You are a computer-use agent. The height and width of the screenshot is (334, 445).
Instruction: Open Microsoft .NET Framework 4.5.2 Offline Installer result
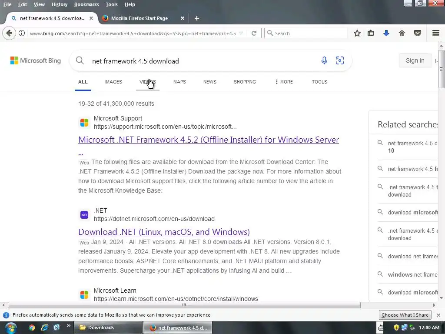(209, 140)
